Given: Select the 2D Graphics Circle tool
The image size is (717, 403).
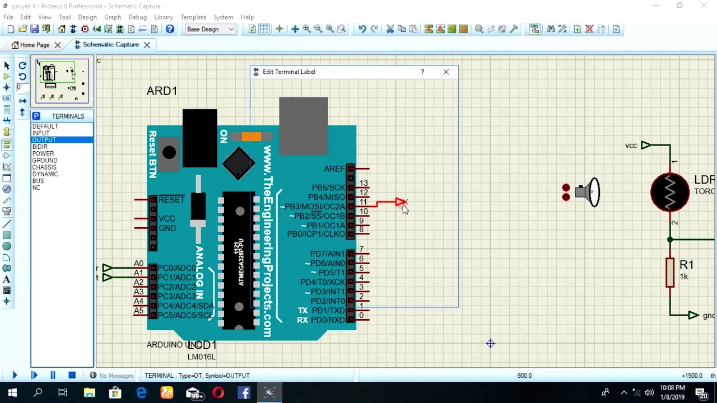Looking at the screenshot, I should [7, 246].
